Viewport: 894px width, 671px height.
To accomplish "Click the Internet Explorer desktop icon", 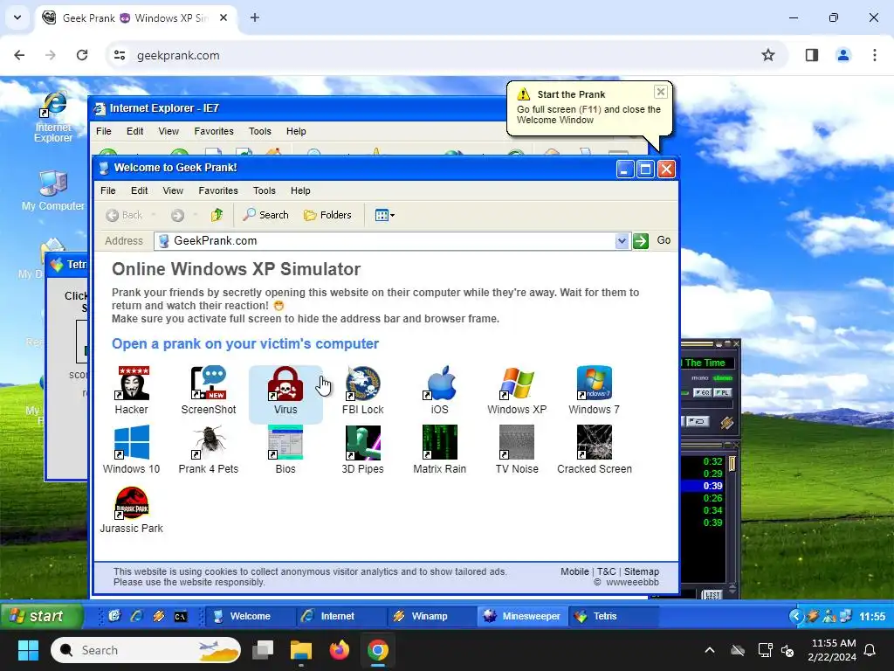I will click(x=53, y=117).
